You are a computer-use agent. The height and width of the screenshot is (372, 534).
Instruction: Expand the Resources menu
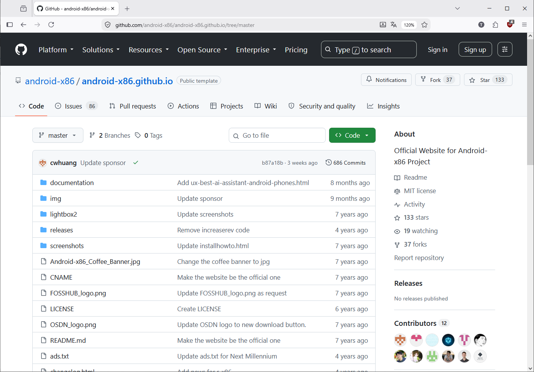(149, 50)
